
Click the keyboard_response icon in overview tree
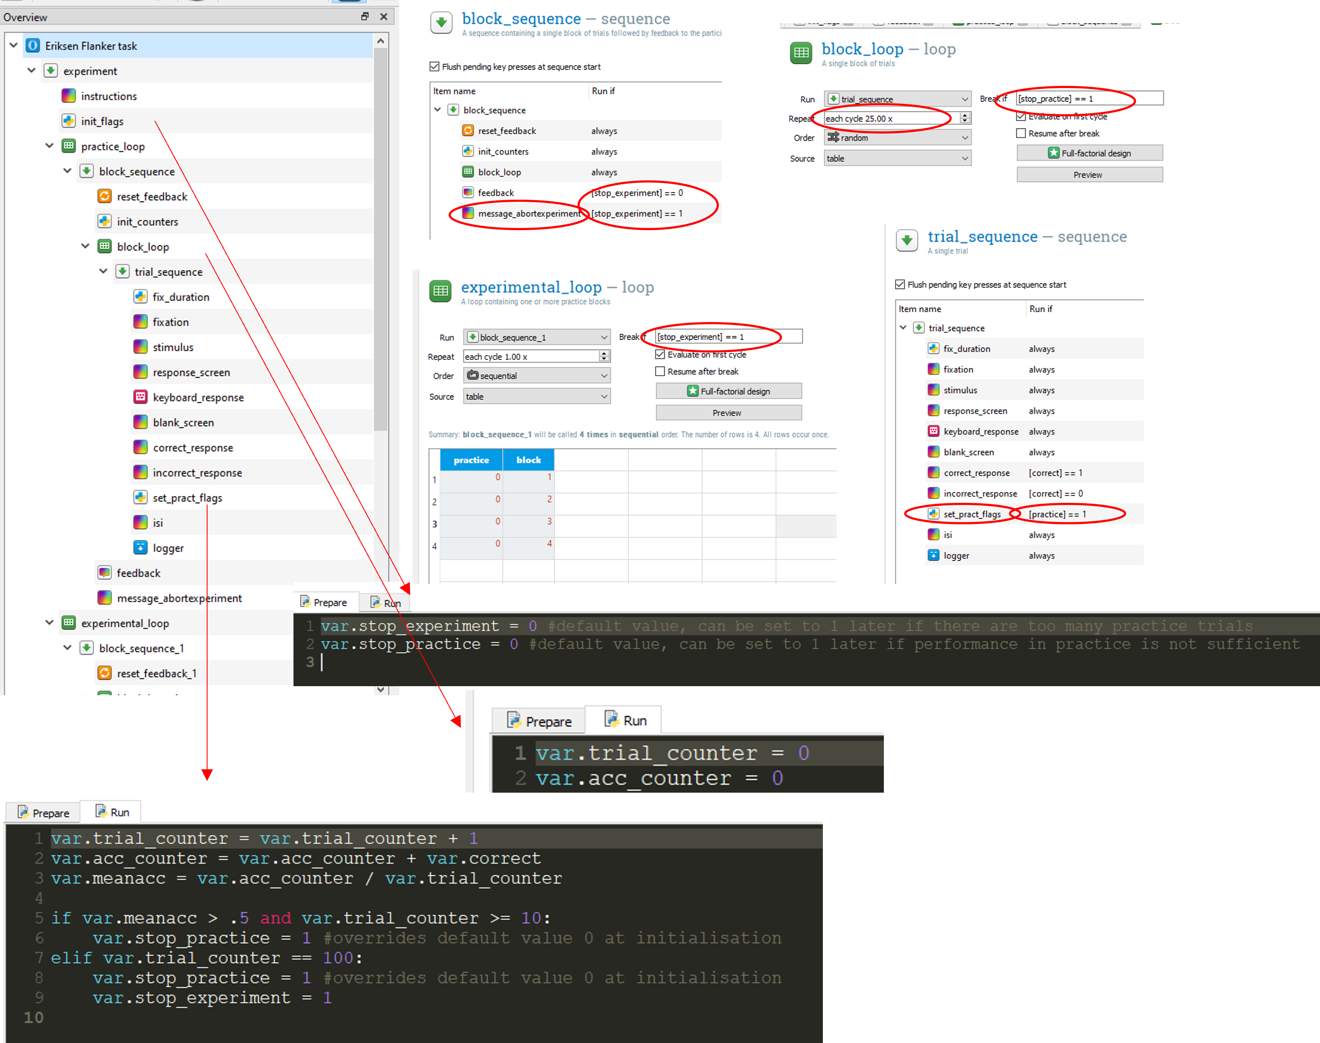pos(141,397)
